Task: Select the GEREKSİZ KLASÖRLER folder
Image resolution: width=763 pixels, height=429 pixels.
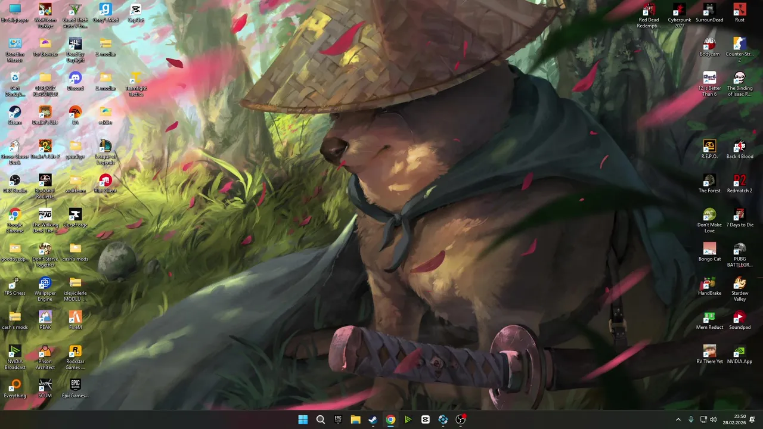Action: 45,85
